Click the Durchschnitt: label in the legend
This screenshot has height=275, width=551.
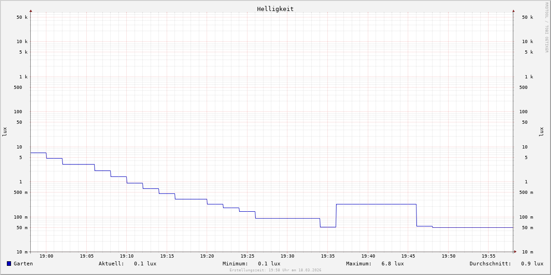pyautogui.click(x=490, y=264)
